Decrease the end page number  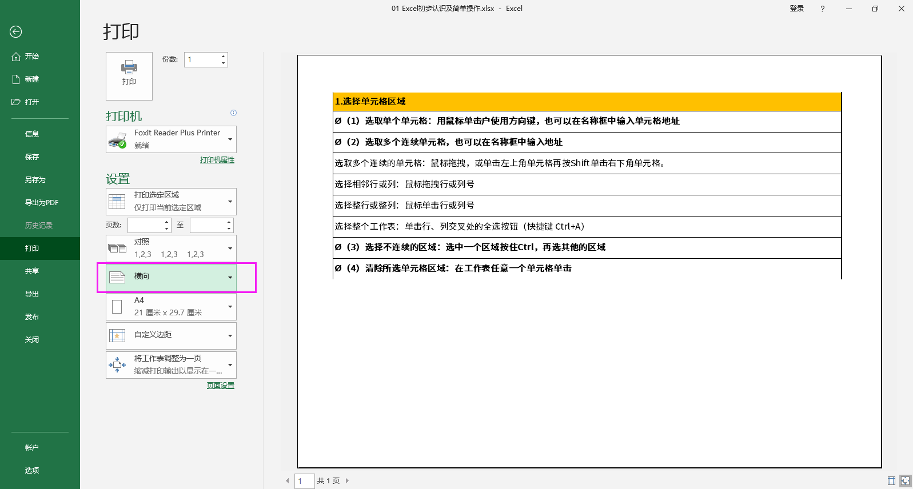(229, 229)
